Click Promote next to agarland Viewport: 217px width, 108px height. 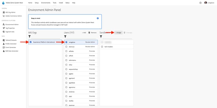coord(92,78)
